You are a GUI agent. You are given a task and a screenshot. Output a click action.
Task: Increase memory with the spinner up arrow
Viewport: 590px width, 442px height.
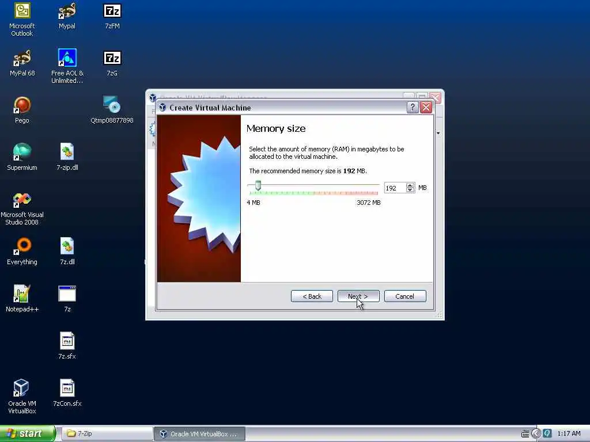click(410, 185)
